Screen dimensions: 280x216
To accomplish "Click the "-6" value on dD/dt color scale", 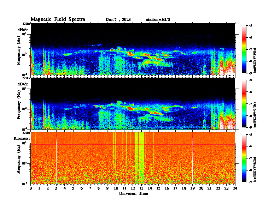I will point(250,92).
